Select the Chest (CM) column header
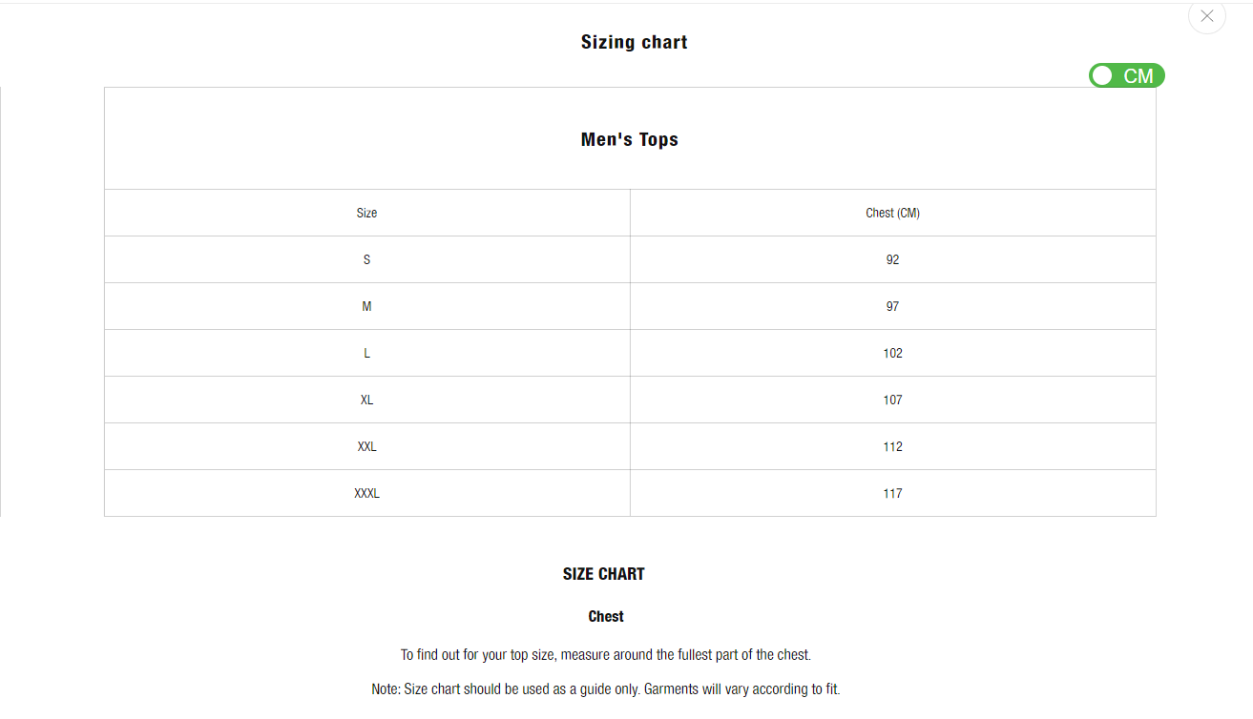 [x=892, y=213]
